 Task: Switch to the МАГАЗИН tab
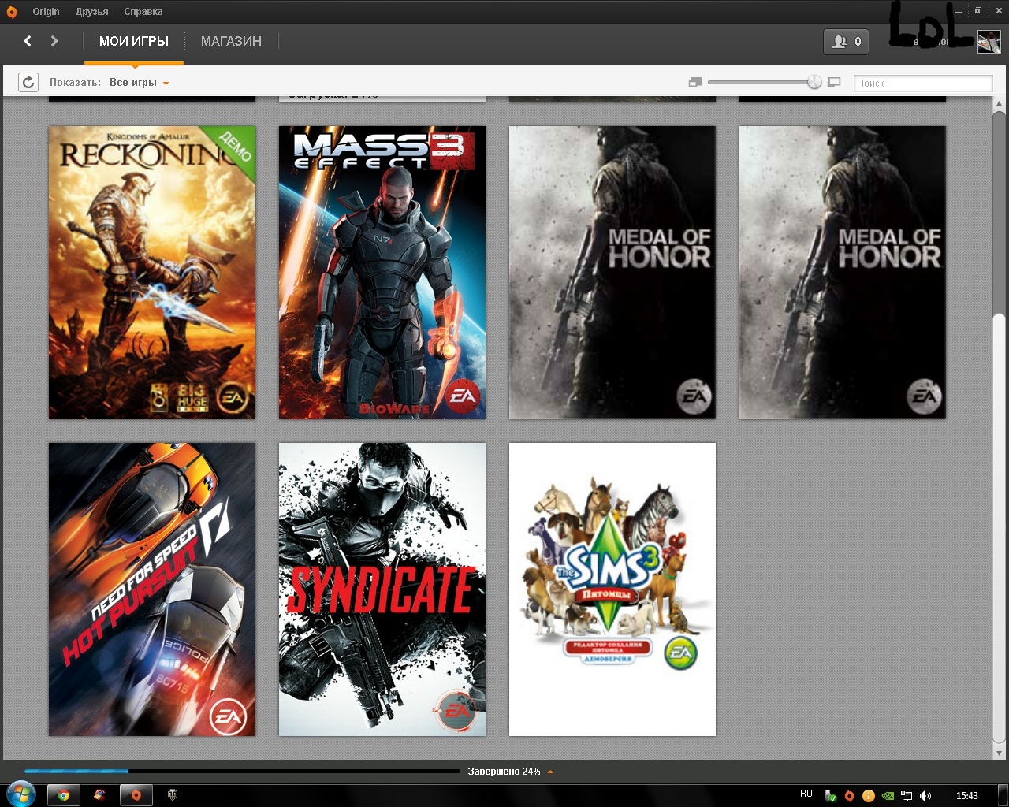pos(231,41)
